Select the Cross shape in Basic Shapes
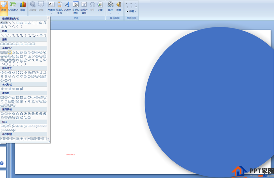The image size is (274, 178). tap(37, 56)
